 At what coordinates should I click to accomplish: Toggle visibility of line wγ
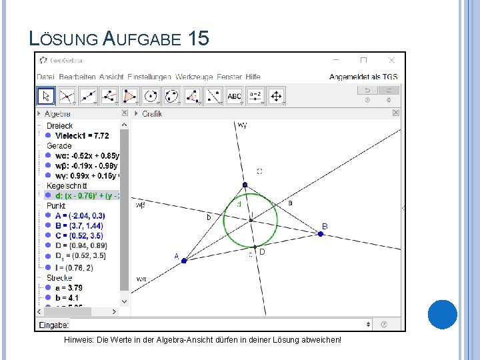[48, 175]
